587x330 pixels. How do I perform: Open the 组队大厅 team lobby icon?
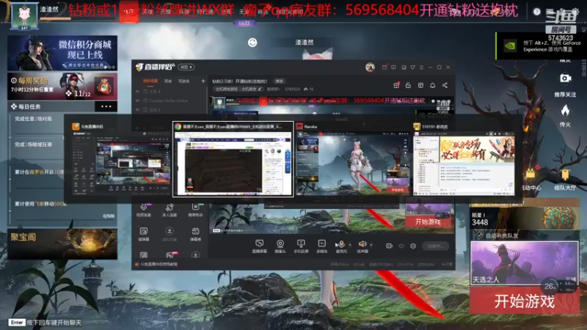tap(565, 175)
